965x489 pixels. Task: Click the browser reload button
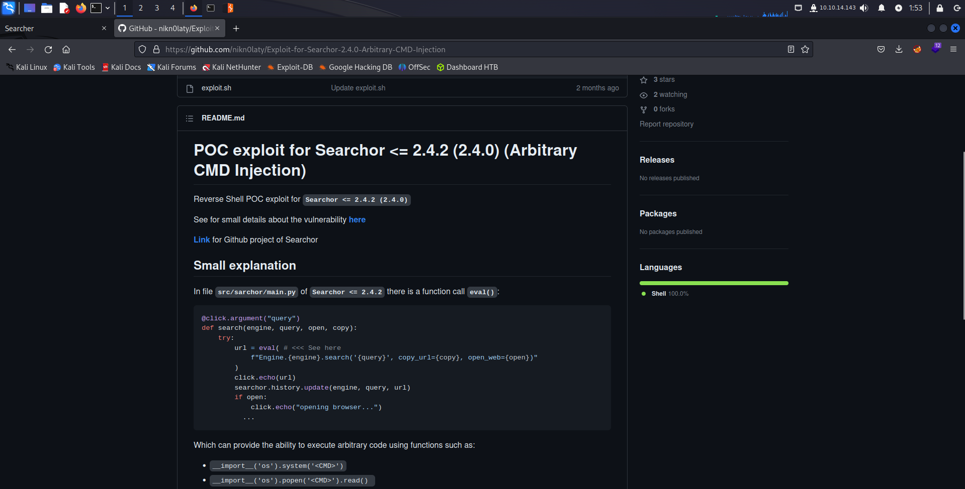pos(48,50)
